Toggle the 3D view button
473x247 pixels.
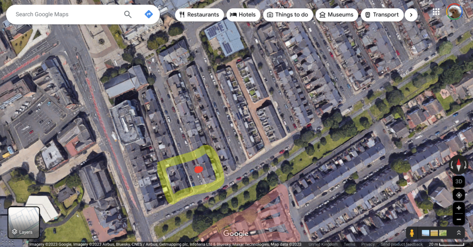pyautogui.click(x=459, y=181)
